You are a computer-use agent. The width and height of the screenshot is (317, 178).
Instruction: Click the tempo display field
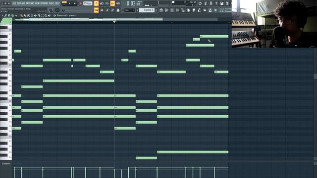click(88, 3)
